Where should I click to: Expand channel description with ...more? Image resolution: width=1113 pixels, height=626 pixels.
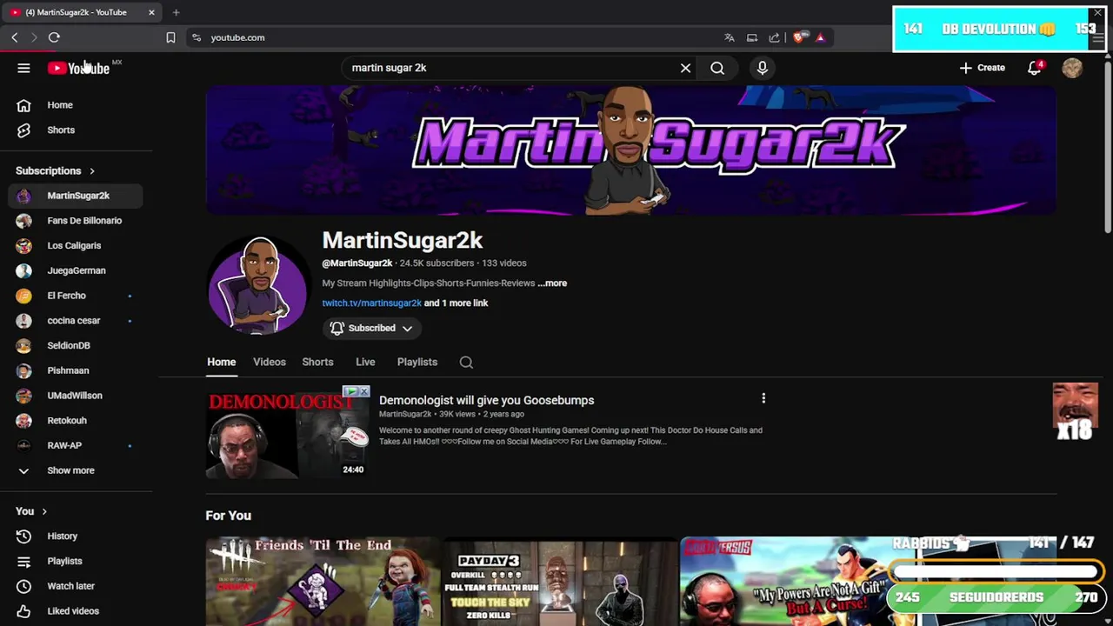tap(552, 283)
